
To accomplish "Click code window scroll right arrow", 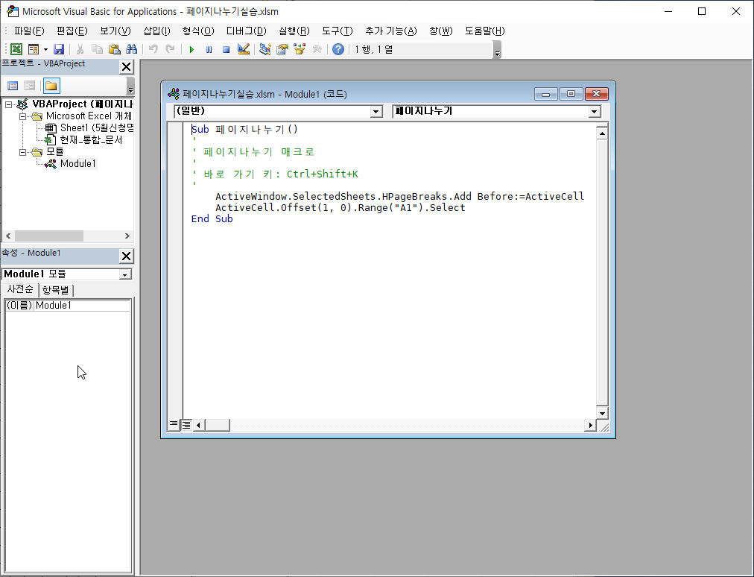I will pyautogui.click(x=590, y=425).
